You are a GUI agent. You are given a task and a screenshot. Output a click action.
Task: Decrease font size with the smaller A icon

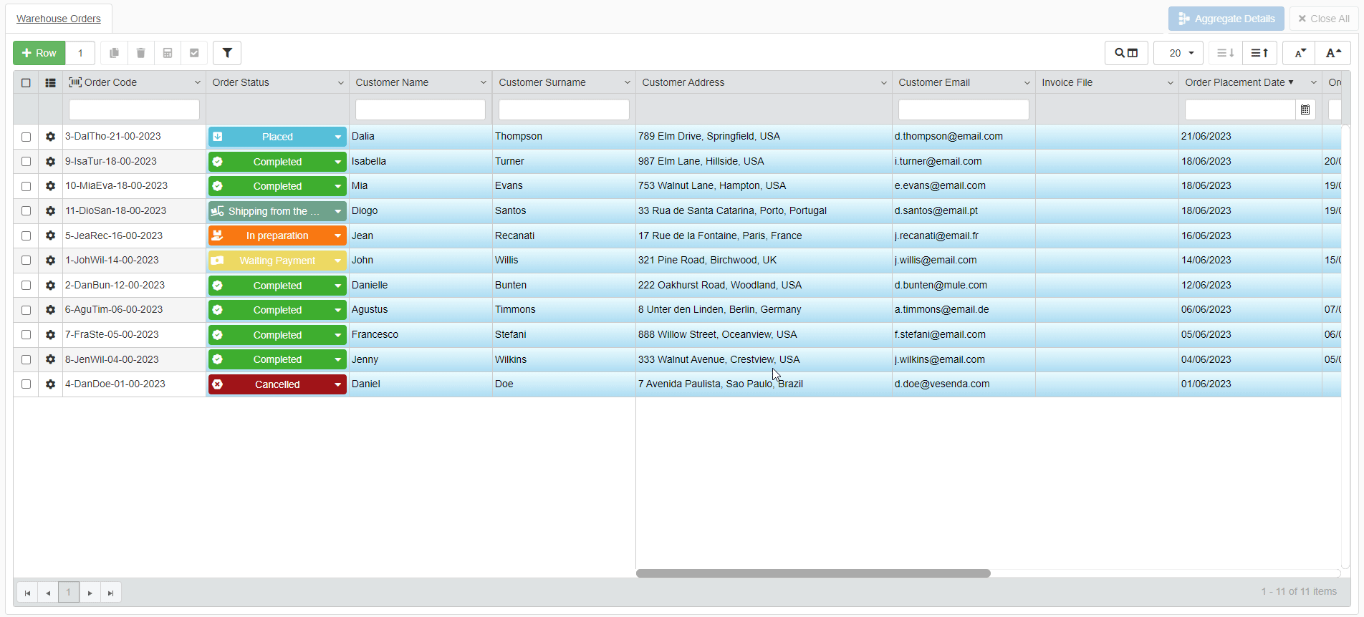click(1300, 53)
